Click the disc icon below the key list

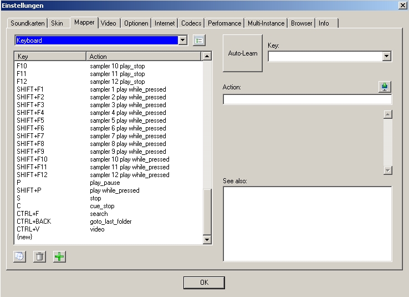click(x=20, y=256)
